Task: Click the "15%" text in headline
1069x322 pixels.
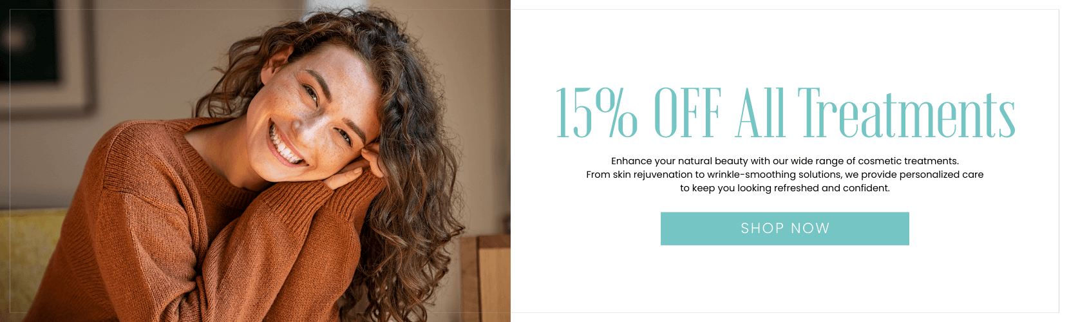Action: click(x=596, y=113)
